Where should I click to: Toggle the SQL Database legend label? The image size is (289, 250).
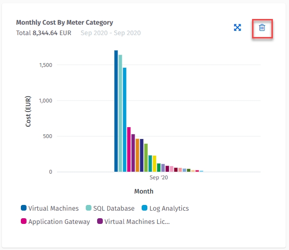[x=114, y=208]
